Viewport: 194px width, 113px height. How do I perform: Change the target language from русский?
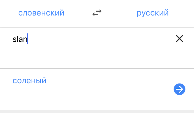pos(153,13)
